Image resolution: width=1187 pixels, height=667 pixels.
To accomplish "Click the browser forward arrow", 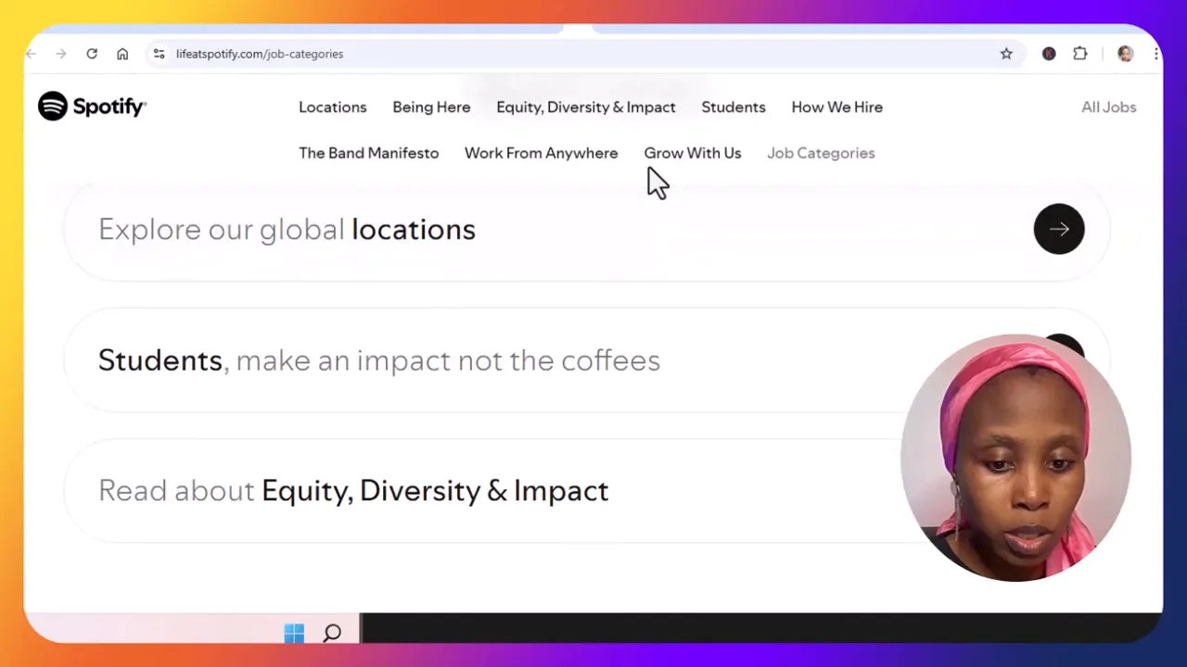I will coord(61,54).
